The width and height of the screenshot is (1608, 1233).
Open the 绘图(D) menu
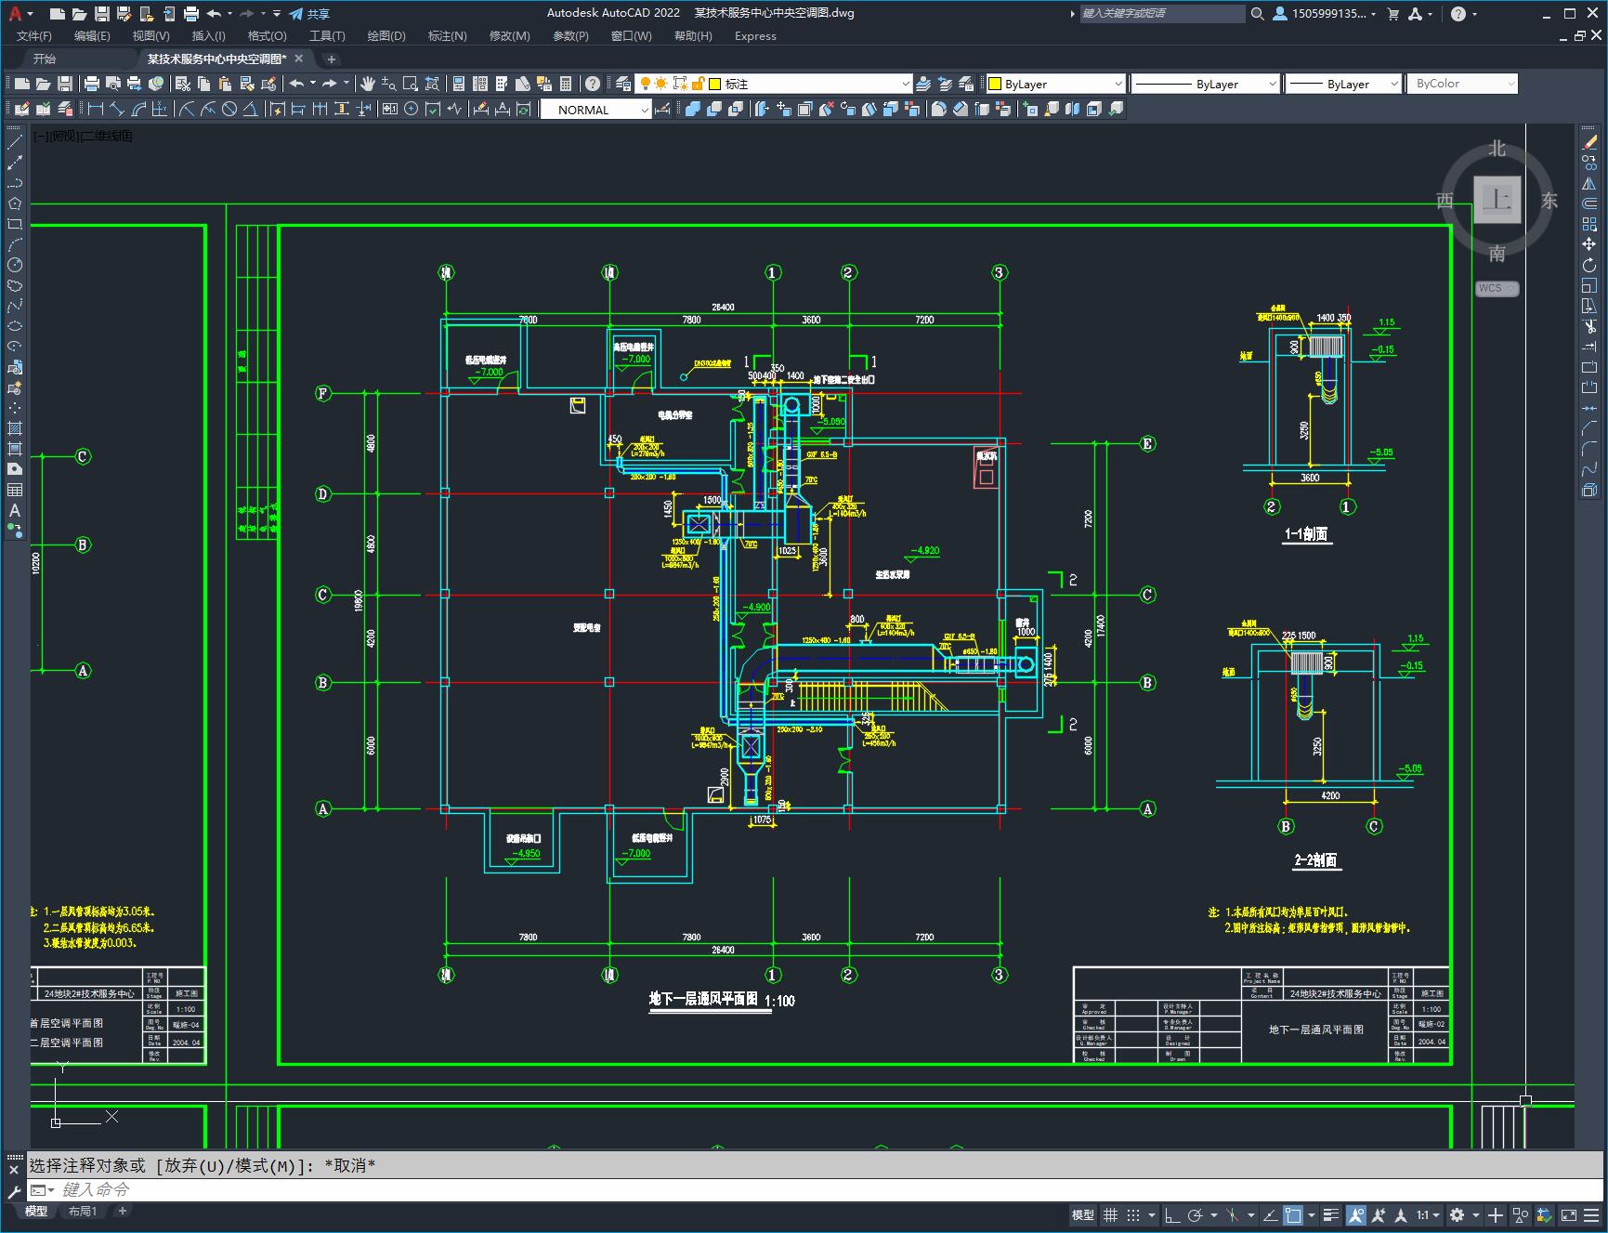[x=386, y=36]
